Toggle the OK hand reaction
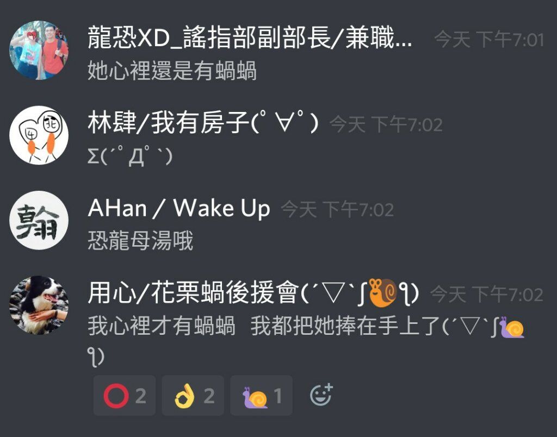This screenshot has width=557, height=437. point(193,396)
